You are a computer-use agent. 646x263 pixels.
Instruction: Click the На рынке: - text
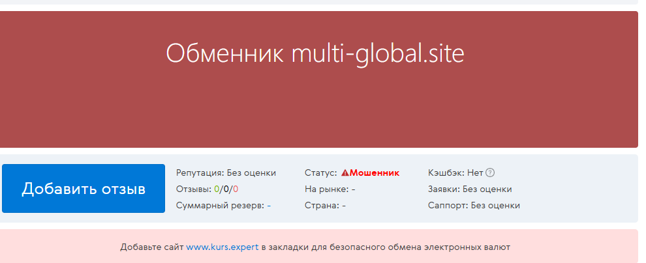(330, 189)
